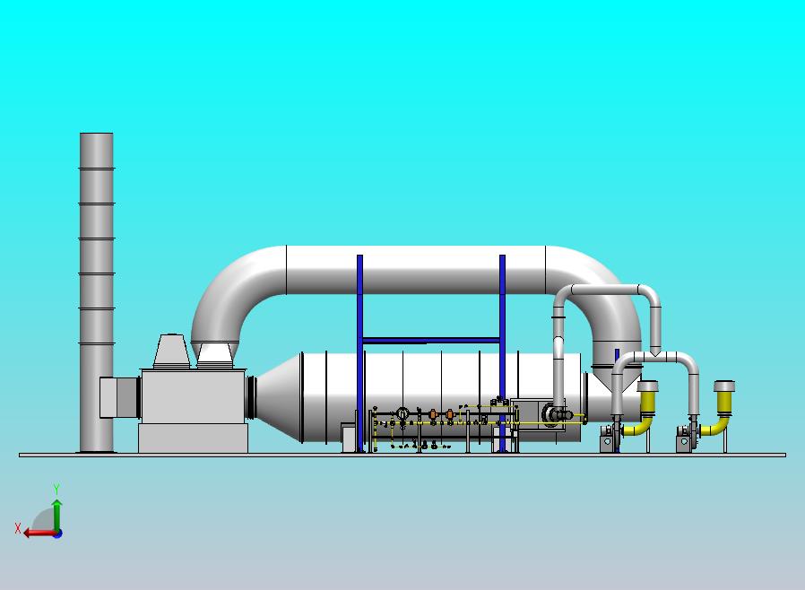Click the black burner assembly on the chamber
The width and height of the screenshot is (805, 590).
point(558,414)
